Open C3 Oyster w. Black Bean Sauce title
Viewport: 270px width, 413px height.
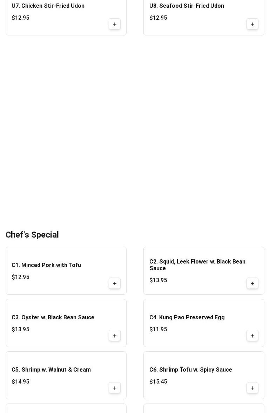[x=53, y=317]
